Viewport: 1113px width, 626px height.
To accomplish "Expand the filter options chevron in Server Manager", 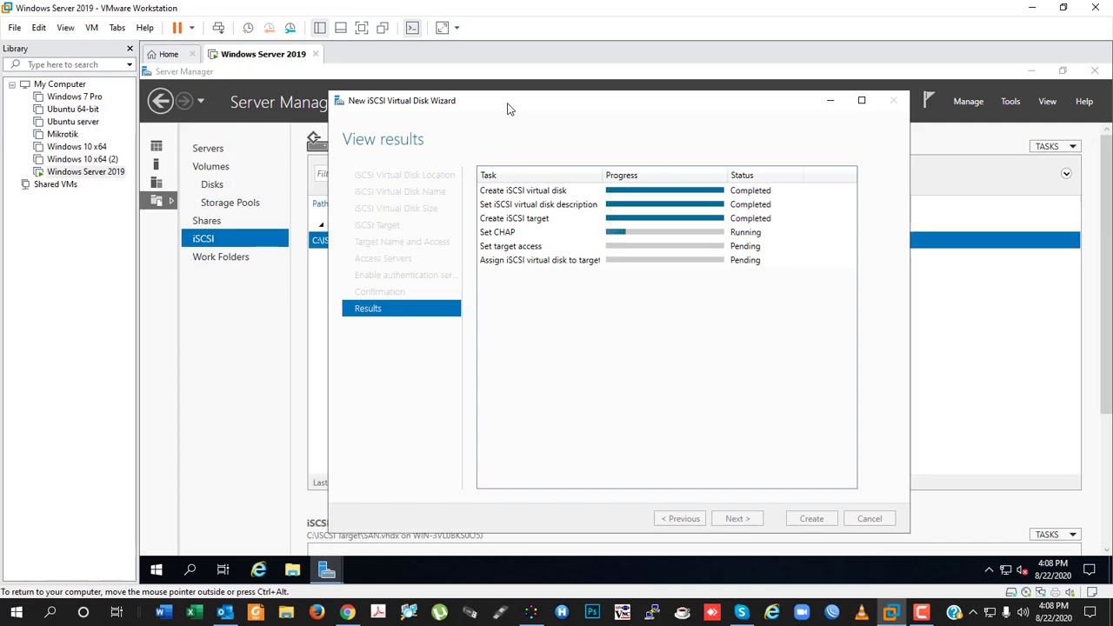I will tap(1066, 174).
